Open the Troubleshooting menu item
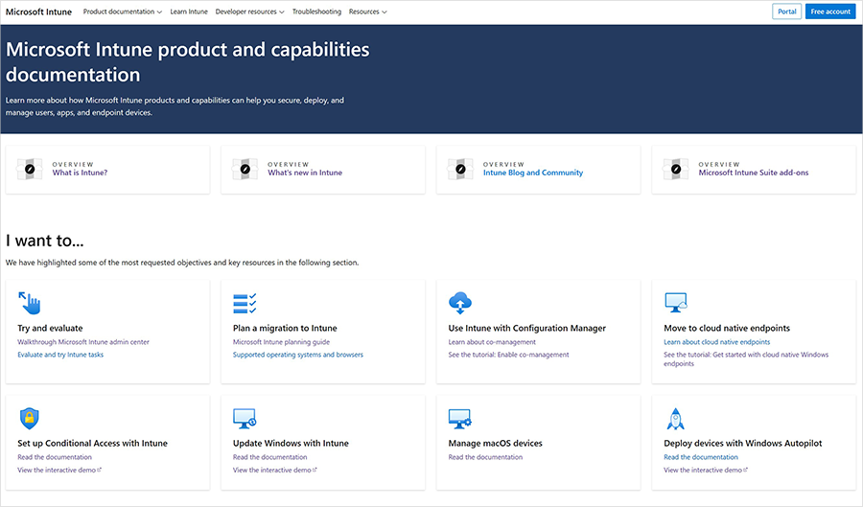Viewport: 863px width, 507px height. [316, 12]
